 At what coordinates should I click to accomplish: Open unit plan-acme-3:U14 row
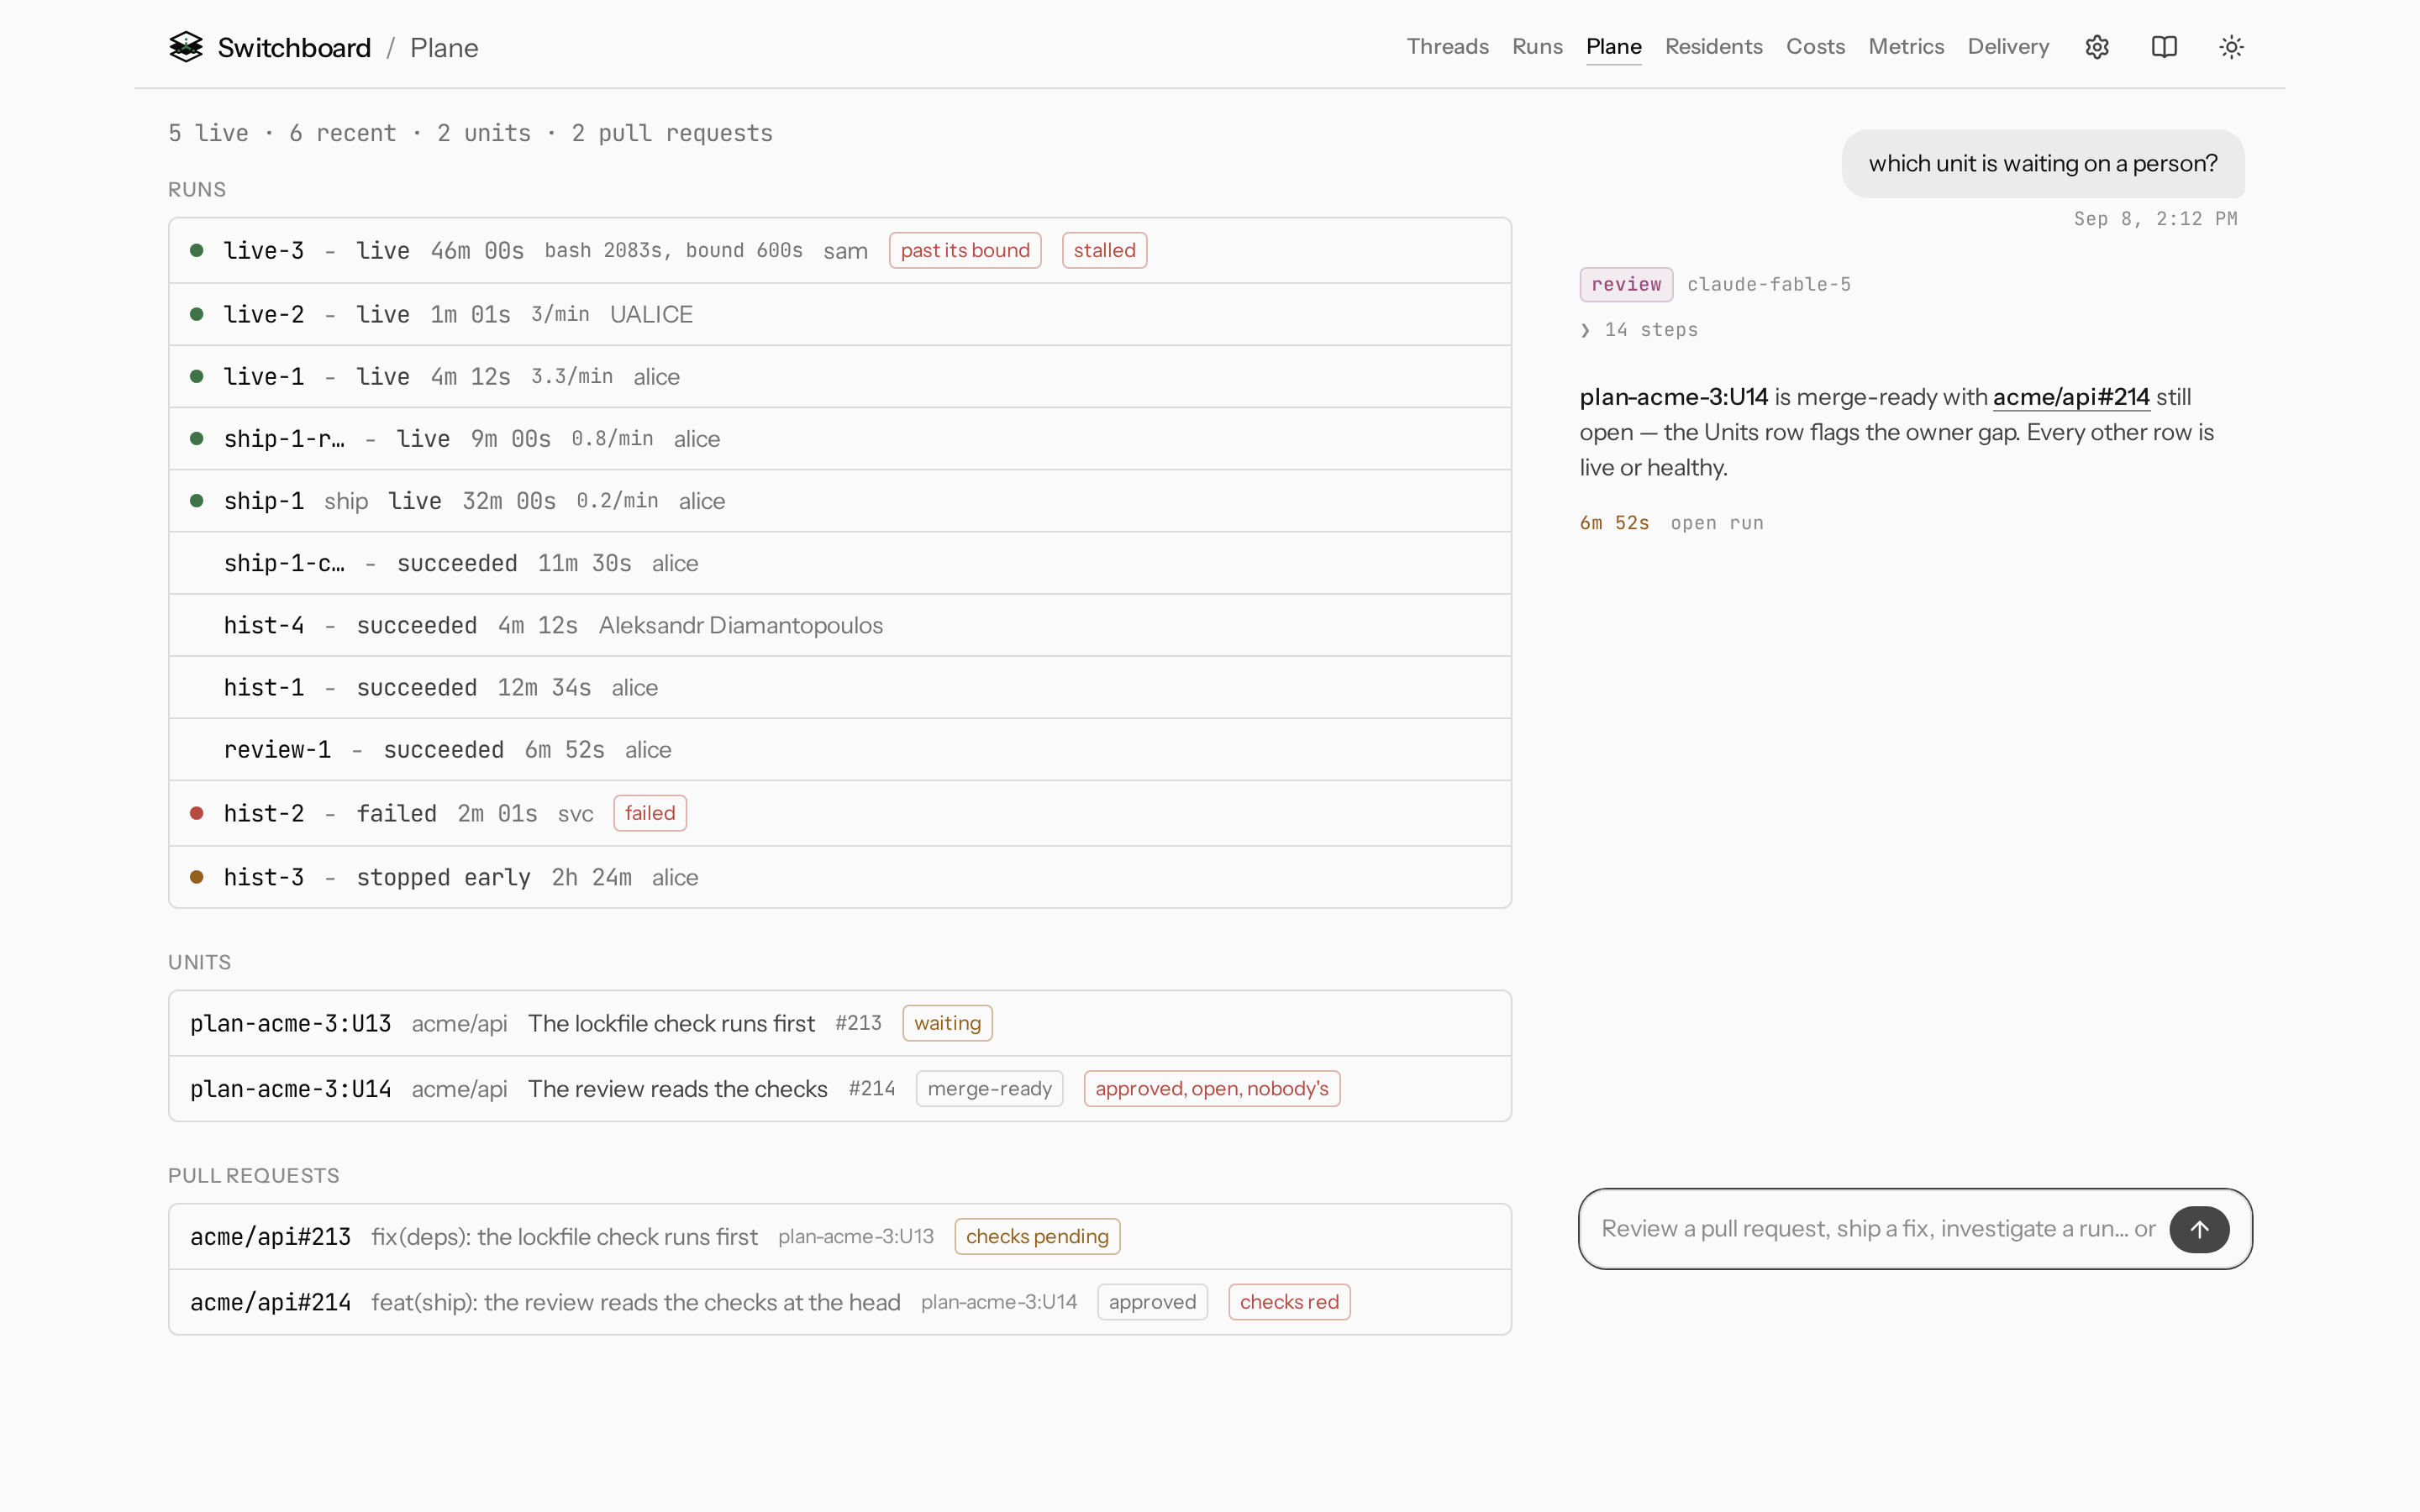pyautogui.click(x=840, y=1089)
